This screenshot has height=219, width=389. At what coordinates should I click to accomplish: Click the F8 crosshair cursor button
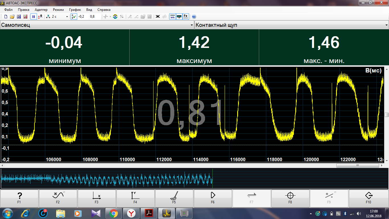click(290, 198)
